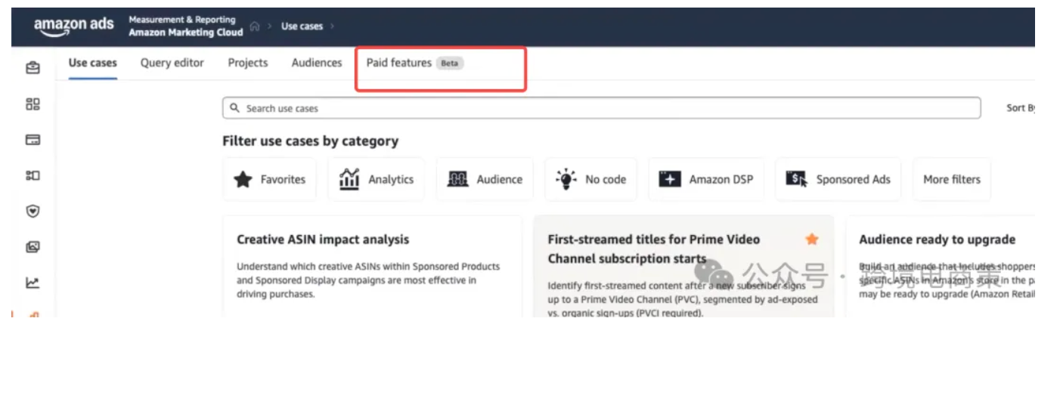The width and height of the screenshot is (1060, 408).
Task: Switch to the Use cases tab
Action: 92,63
